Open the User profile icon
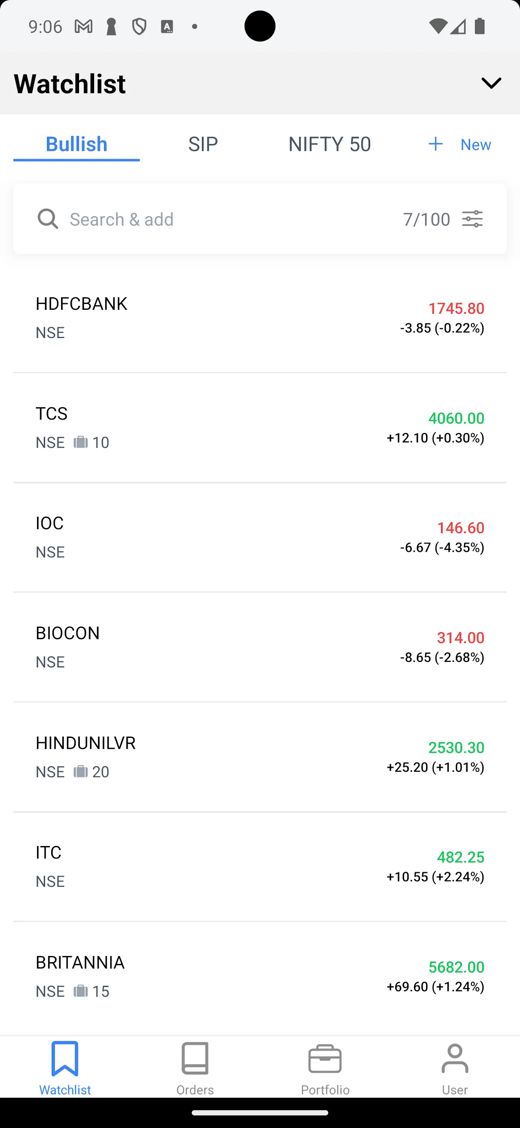This screenshot has width=520, height=1128. (455, 1058)
